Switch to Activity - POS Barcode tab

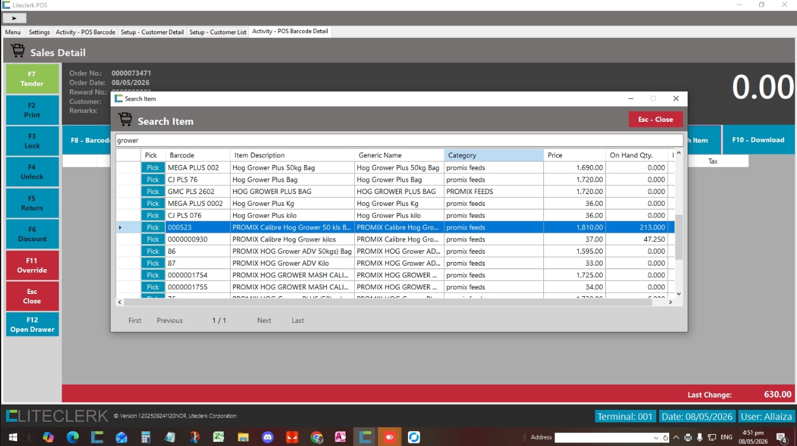tap(86, 32)
